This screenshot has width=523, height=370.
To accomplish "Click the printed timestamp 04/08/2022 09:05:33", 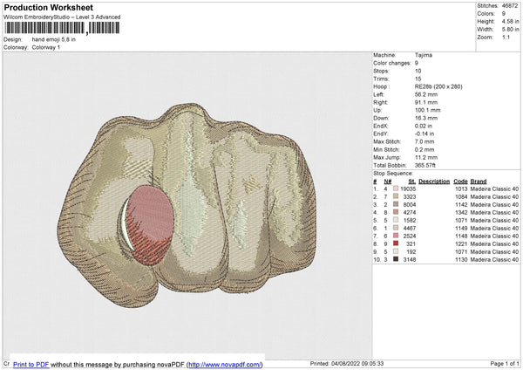I will click(x=357, y=364).
